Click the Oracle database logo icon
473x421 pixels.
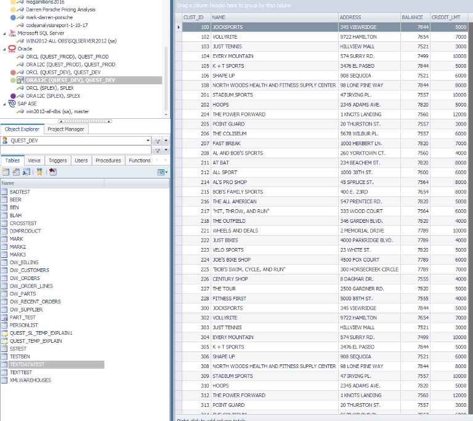12,49
